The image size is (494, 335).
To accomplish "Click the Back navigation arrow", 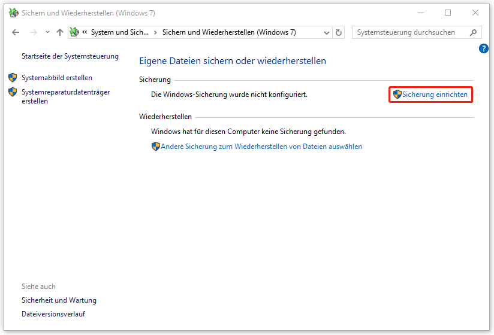I will (x=16, y=32).
